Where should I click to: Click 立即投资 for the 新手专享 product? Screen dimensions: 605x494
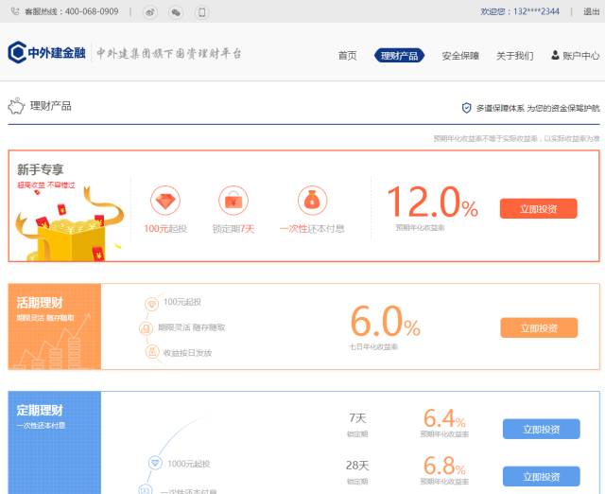coord(539,208)
